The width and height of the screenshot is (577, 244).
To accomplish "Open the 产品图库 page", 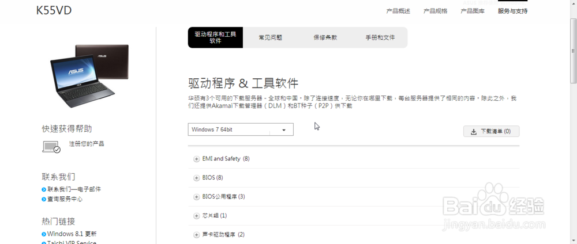I will coord(473,11).
